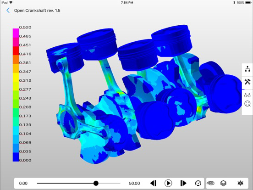
Task: Click the legend value 0.416
Action: pyautogui.click(x=25, y=54)
